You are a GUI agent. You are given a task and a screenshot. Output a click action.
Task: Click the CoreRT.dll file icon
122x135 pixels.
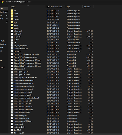(x=12, y=130)
